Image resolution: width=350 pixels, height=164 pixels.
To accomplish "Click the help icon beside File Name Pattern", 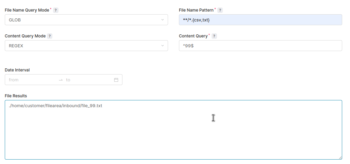I will tap(220, 10).
